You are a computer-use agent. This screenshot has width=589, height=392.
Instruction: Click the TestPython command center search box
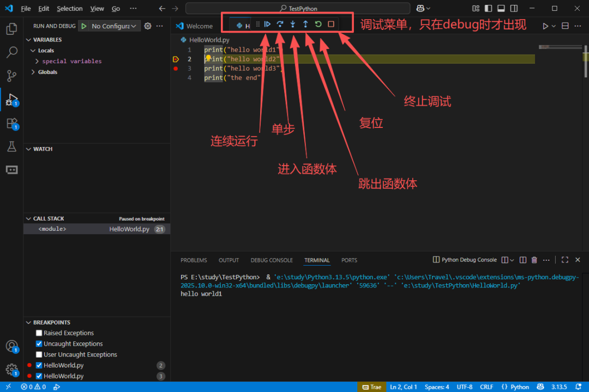[298, 8]
